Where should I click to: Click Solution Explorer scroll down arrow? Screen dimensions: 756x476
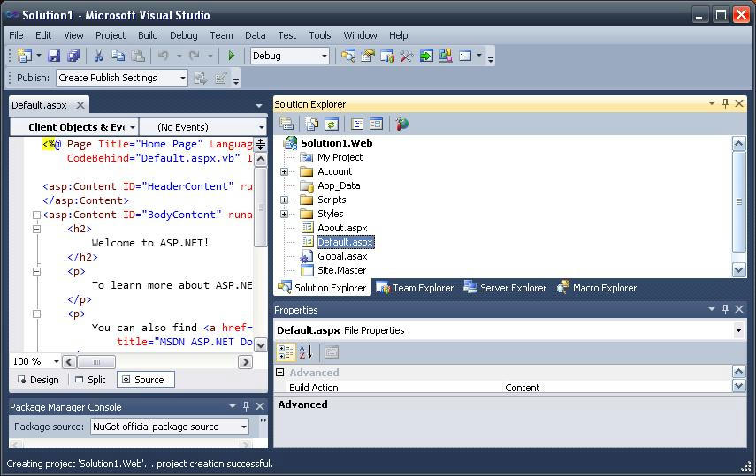pos(738,270)
